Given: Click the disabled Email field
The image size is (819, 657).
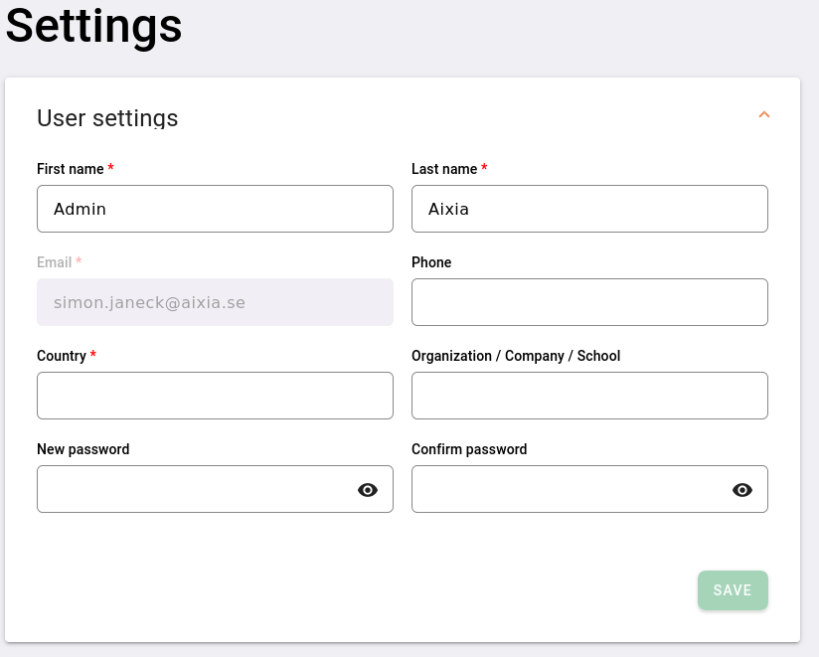Looking at the screenshot, I should click(215, 302).
